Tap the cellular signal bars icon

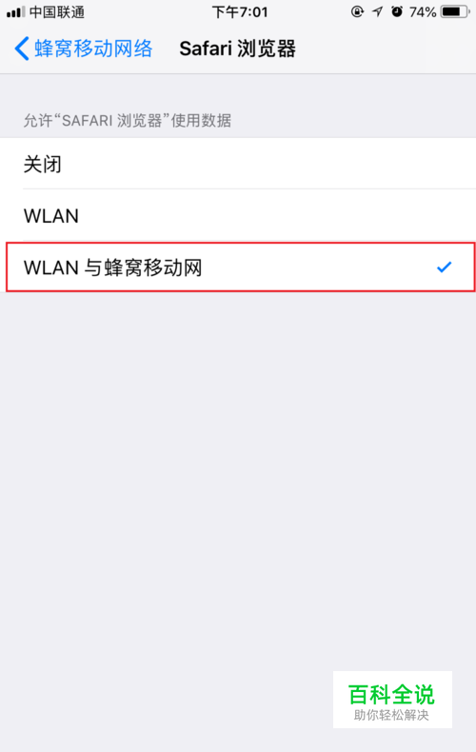coord(16,11)
